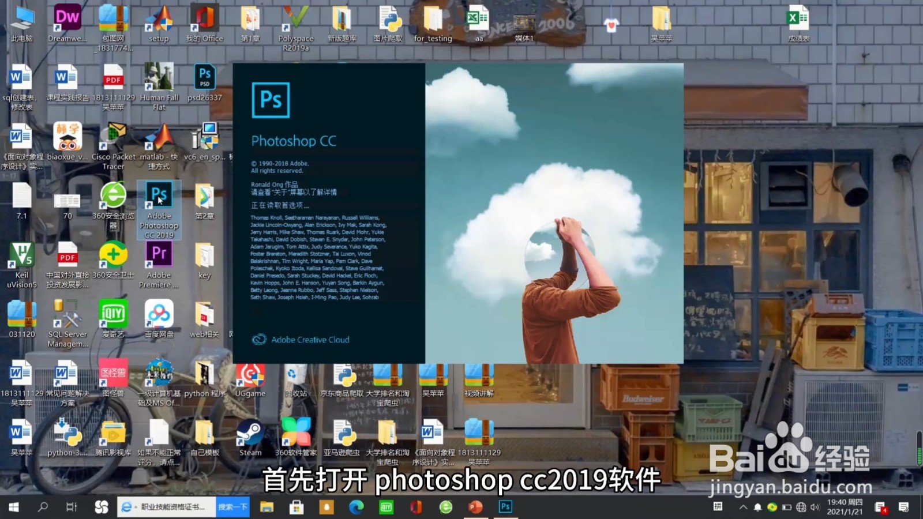Click the taskbar search magnifier icon

[x=43, y=507]
